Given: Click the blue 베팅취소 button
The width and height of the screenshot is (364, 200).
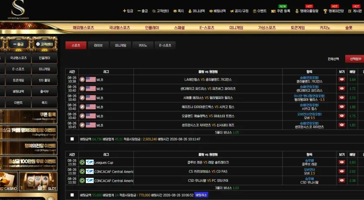Looking at the screenshot, I should coord(201,195).
